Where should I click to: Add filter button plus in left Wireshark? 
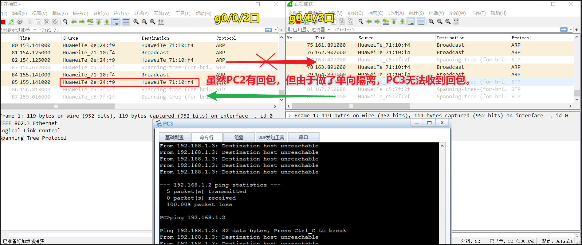coord(281,30)
